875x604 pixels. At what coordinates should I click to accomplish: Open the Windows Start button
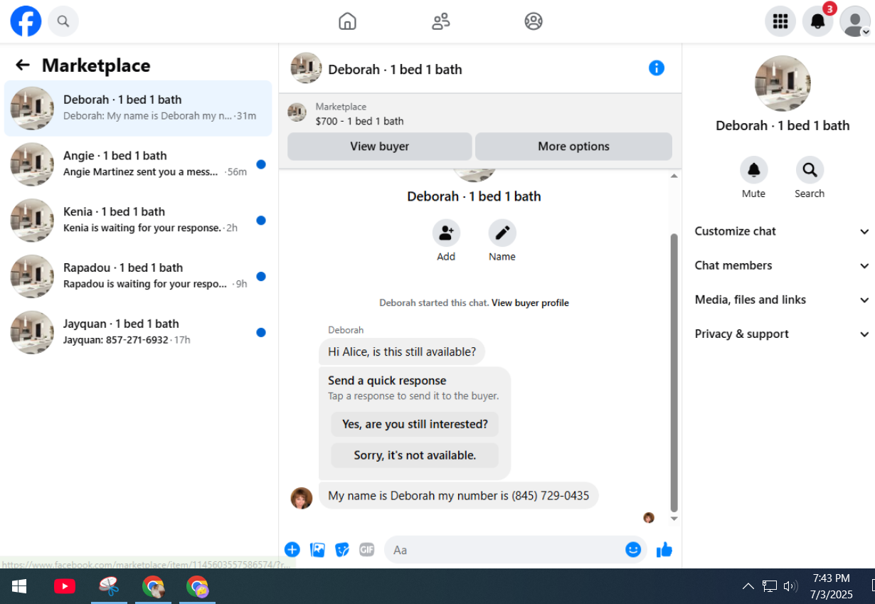tap(19, 586)
